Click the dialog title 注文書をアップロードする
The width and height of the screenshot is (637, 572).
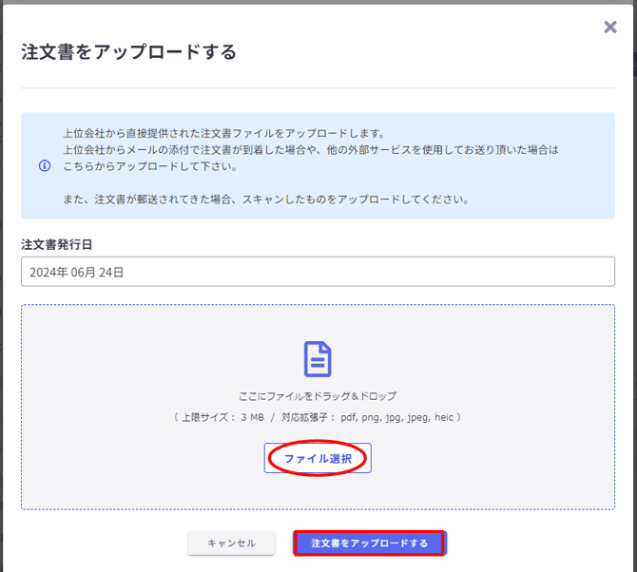128,51
